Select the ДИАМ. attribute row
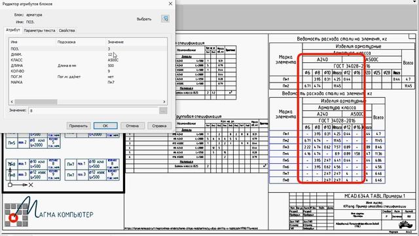 (88, 54)
